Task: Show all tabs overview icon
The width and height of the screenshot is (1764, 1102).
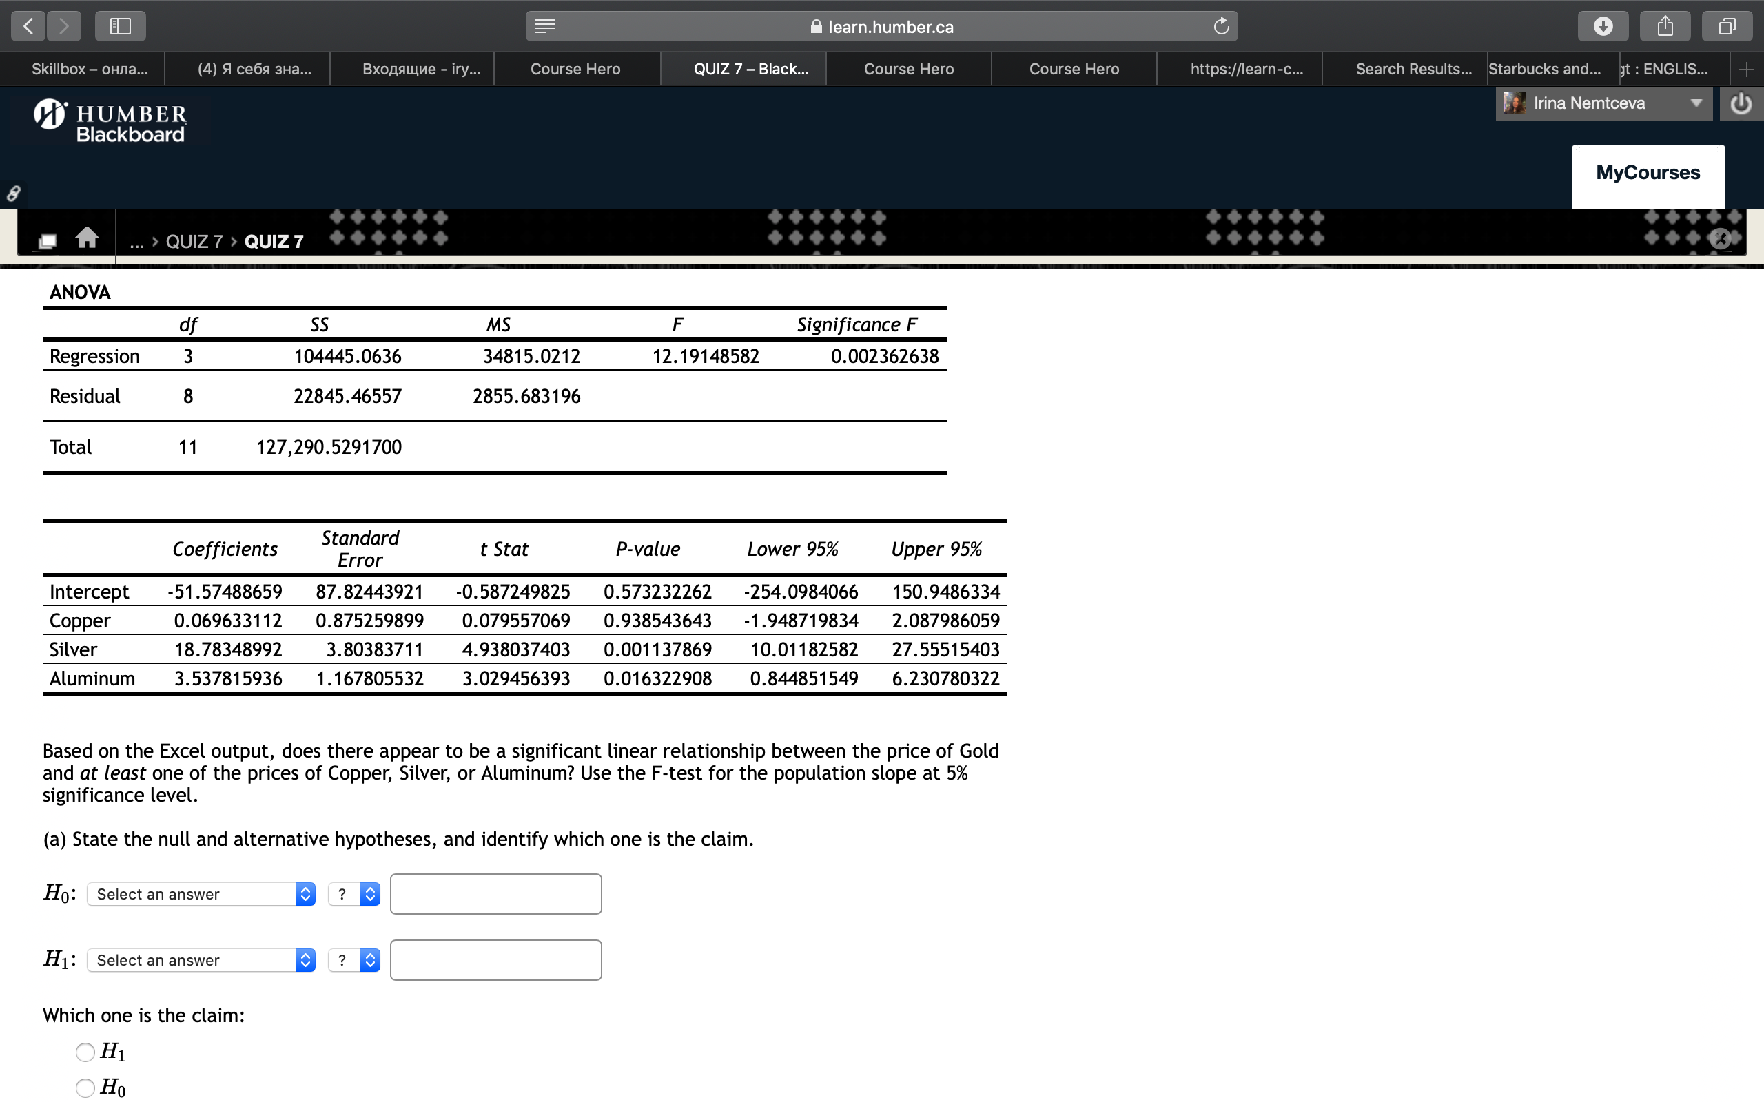Action: point(1727,27)
